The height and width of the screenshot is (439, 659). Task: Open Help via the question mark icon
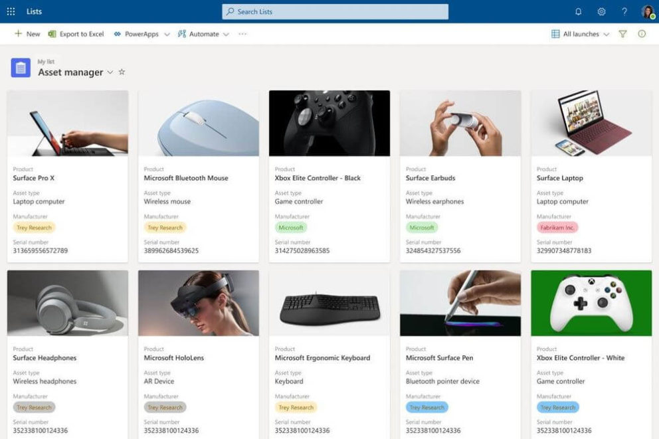pos(624,11)
